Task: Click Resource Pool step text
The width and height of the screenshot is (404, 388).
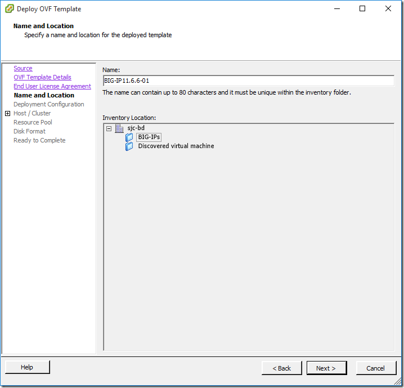Action: pos(33,122)
